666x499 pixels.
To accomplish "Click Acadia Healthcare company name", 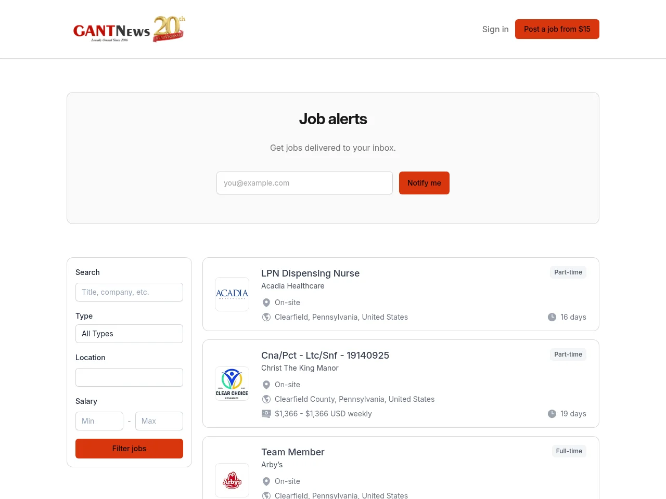I will [293, 286].
